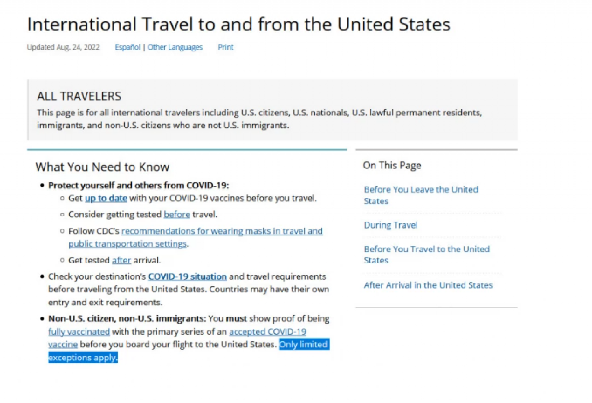Open the accepted COVID-19 vaccine link
Image resolution: width=592 pixels, height=403 pixels.
click(267, 331)
